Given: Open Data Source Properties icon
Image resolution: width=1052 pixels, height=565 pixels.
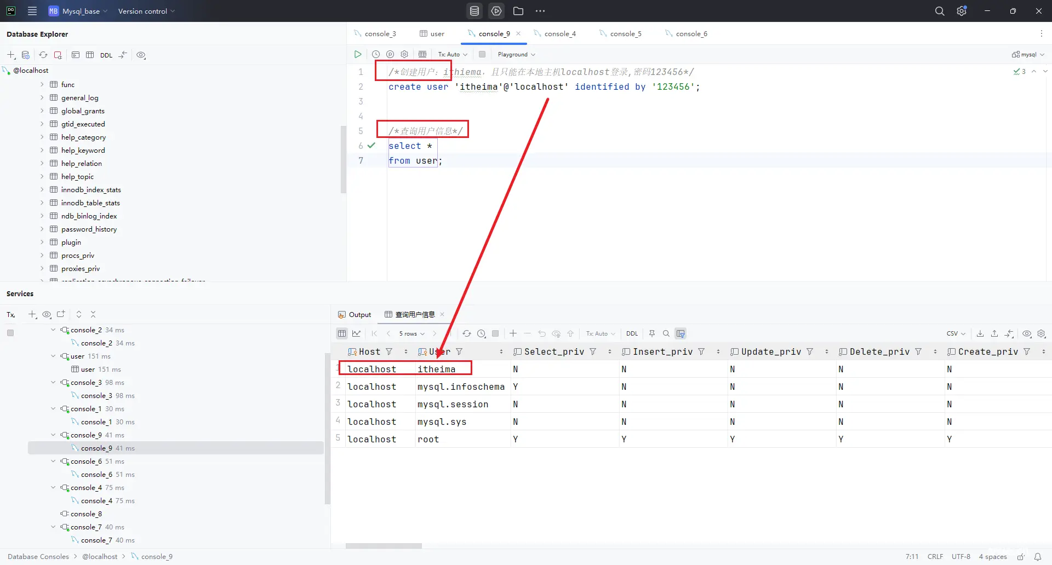Looking at the screenshot, I should pos(25,55).
